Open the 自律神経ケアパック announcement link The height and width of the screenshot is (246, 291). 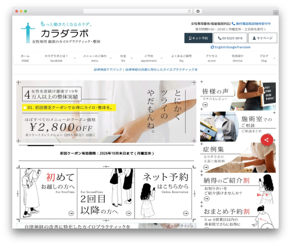[145, 69]
